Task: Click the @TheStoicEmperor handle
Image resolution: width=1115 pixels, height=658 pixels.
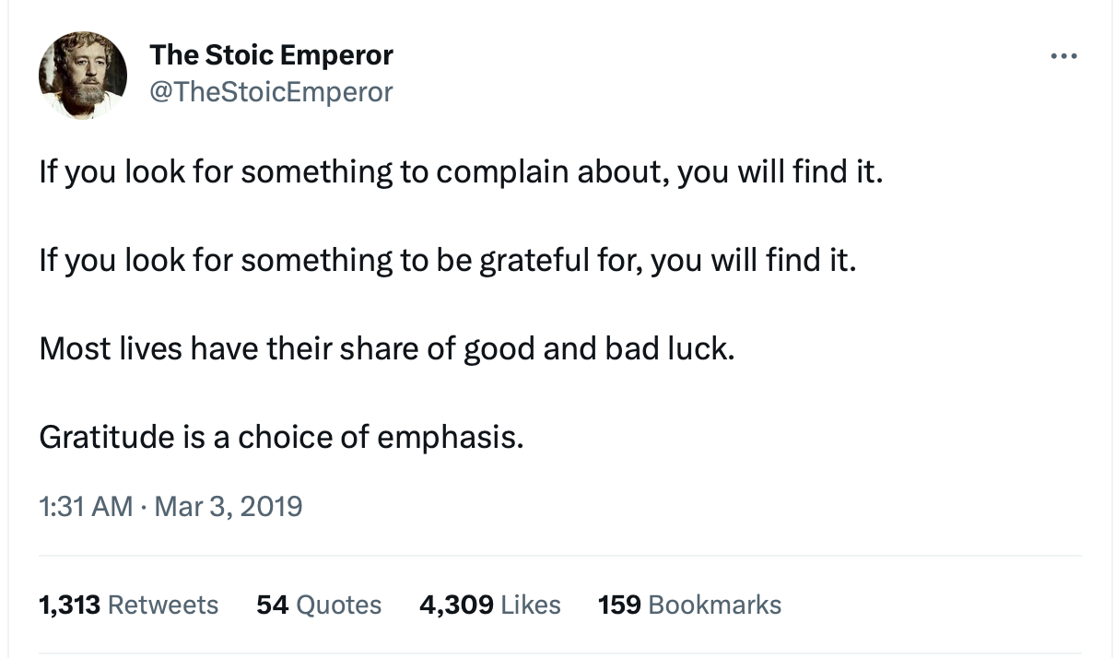Action: pos(271,91)
